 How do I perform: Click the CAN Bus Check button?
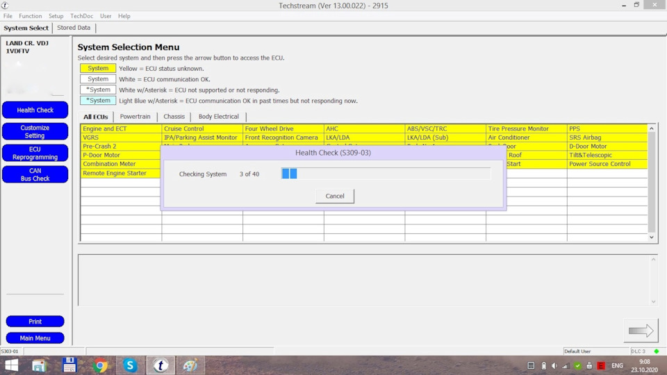(x=35, y=174)
